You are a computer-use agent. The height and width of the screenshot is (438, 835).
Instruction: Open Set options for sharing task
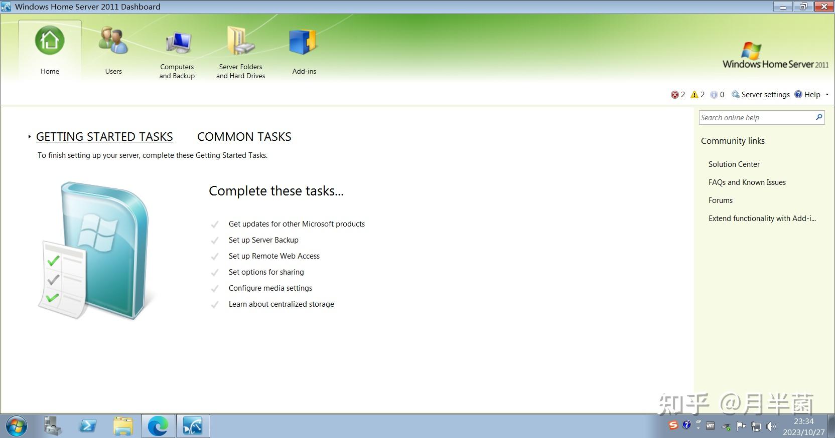[266, 272]
